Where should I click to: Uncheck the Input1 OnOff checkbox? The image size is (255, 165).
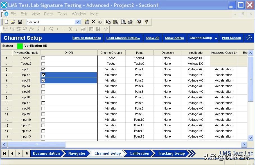(43, 69)
